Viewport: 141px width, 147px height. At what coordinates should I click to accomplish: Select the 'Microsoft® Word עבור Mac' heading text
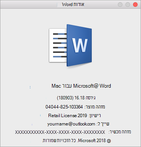click(81, 86)
